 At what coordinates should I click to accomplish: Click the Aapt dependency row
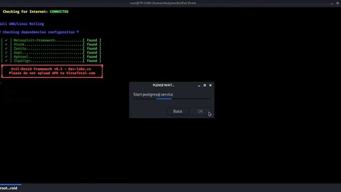coord(51,53)
